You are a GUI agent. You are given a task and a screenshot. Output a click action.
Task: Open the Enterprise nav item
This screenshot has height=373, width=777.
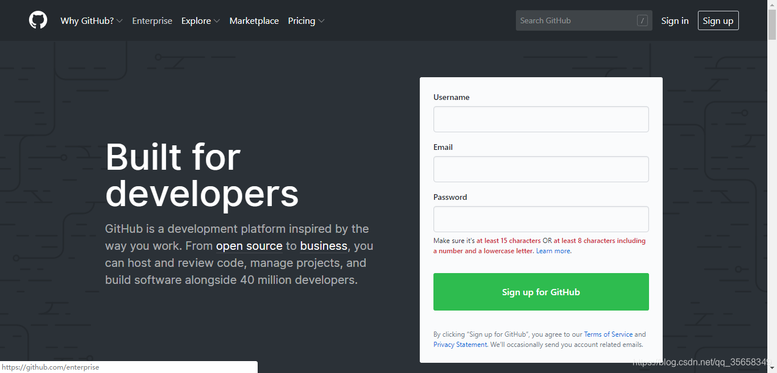152,21
